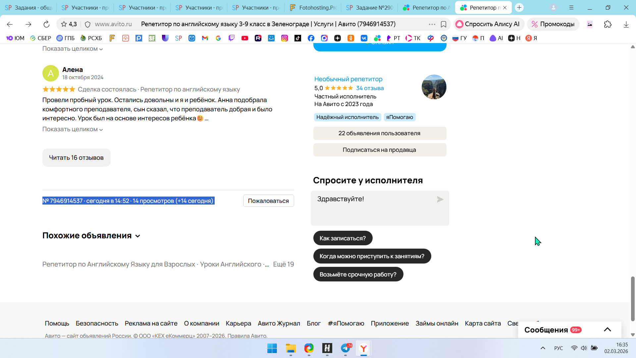Click the Читать 16 отзывов button
The image size is (636, 358).
click(x=76, y=158)
